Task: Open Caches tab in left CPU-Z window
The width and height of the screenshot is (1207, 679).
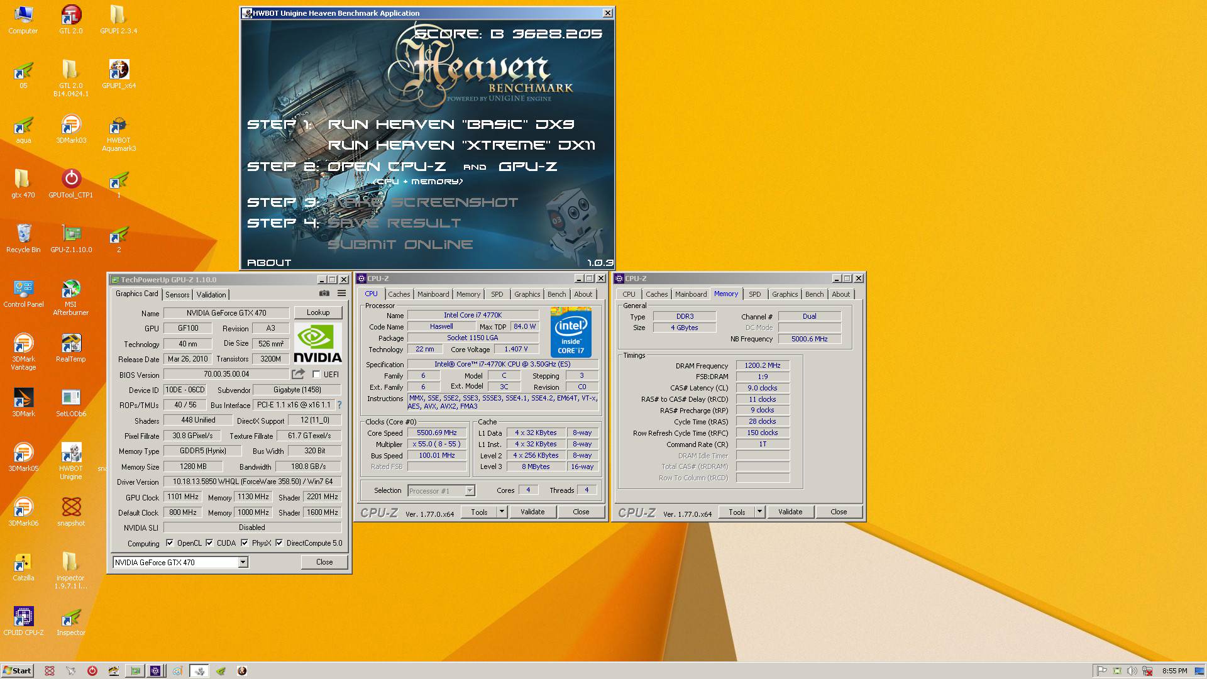Action: point(399,294)
